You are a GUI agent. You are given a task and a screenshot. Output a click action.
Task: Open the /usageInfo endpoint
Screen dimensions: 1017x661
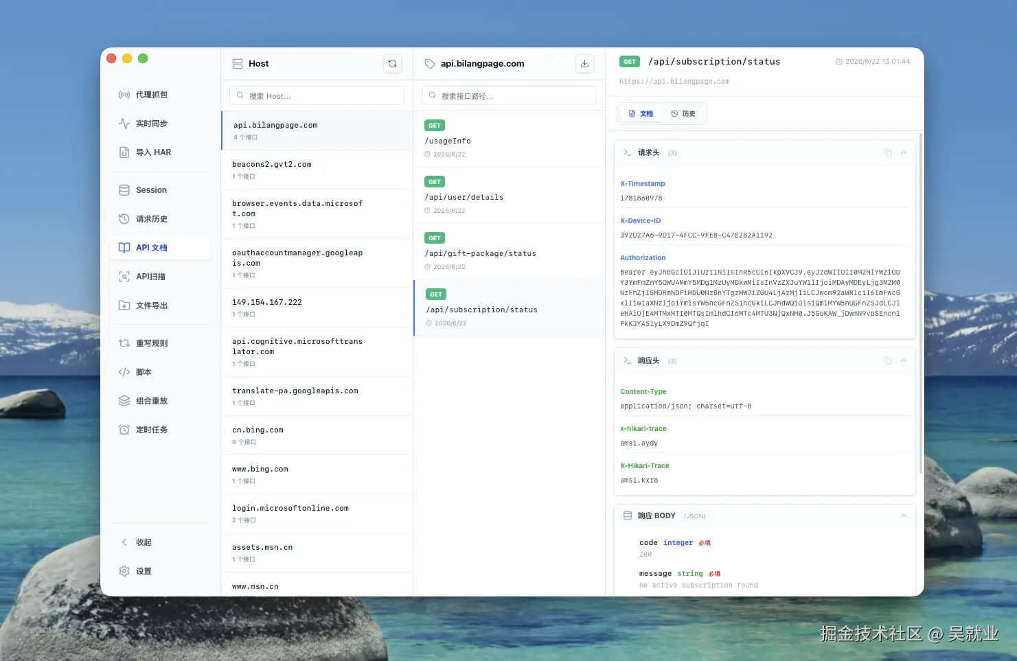click(x=509, y=139)
